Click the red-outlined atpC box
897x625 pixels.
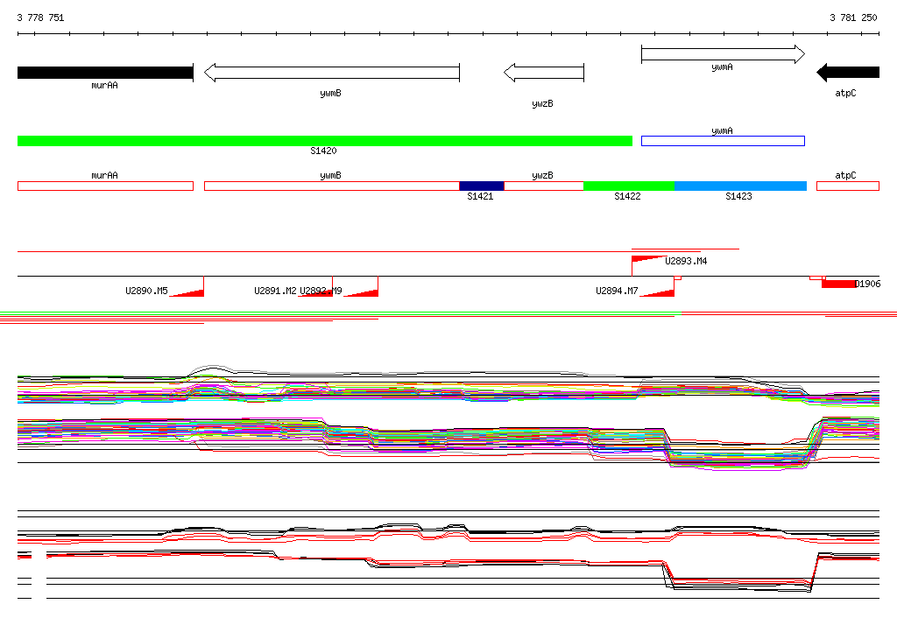pyautogui.click(x=848, y=186)
